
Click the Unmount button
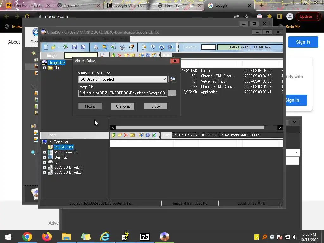click(123, 106)
